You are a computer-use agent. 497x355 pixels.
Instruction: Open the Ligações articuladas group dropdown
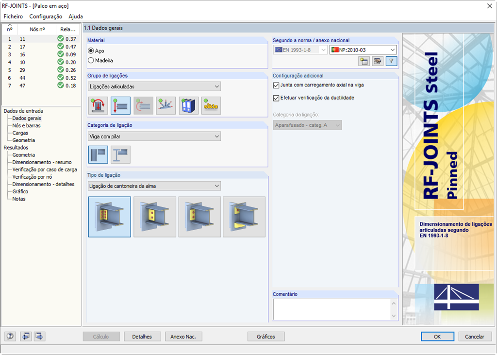click(x=154, y=86)
